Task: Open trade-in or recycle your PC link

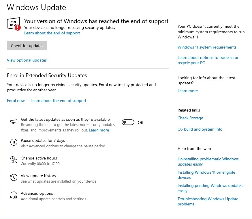Action: pyautogui.click(x=208, y=60)
